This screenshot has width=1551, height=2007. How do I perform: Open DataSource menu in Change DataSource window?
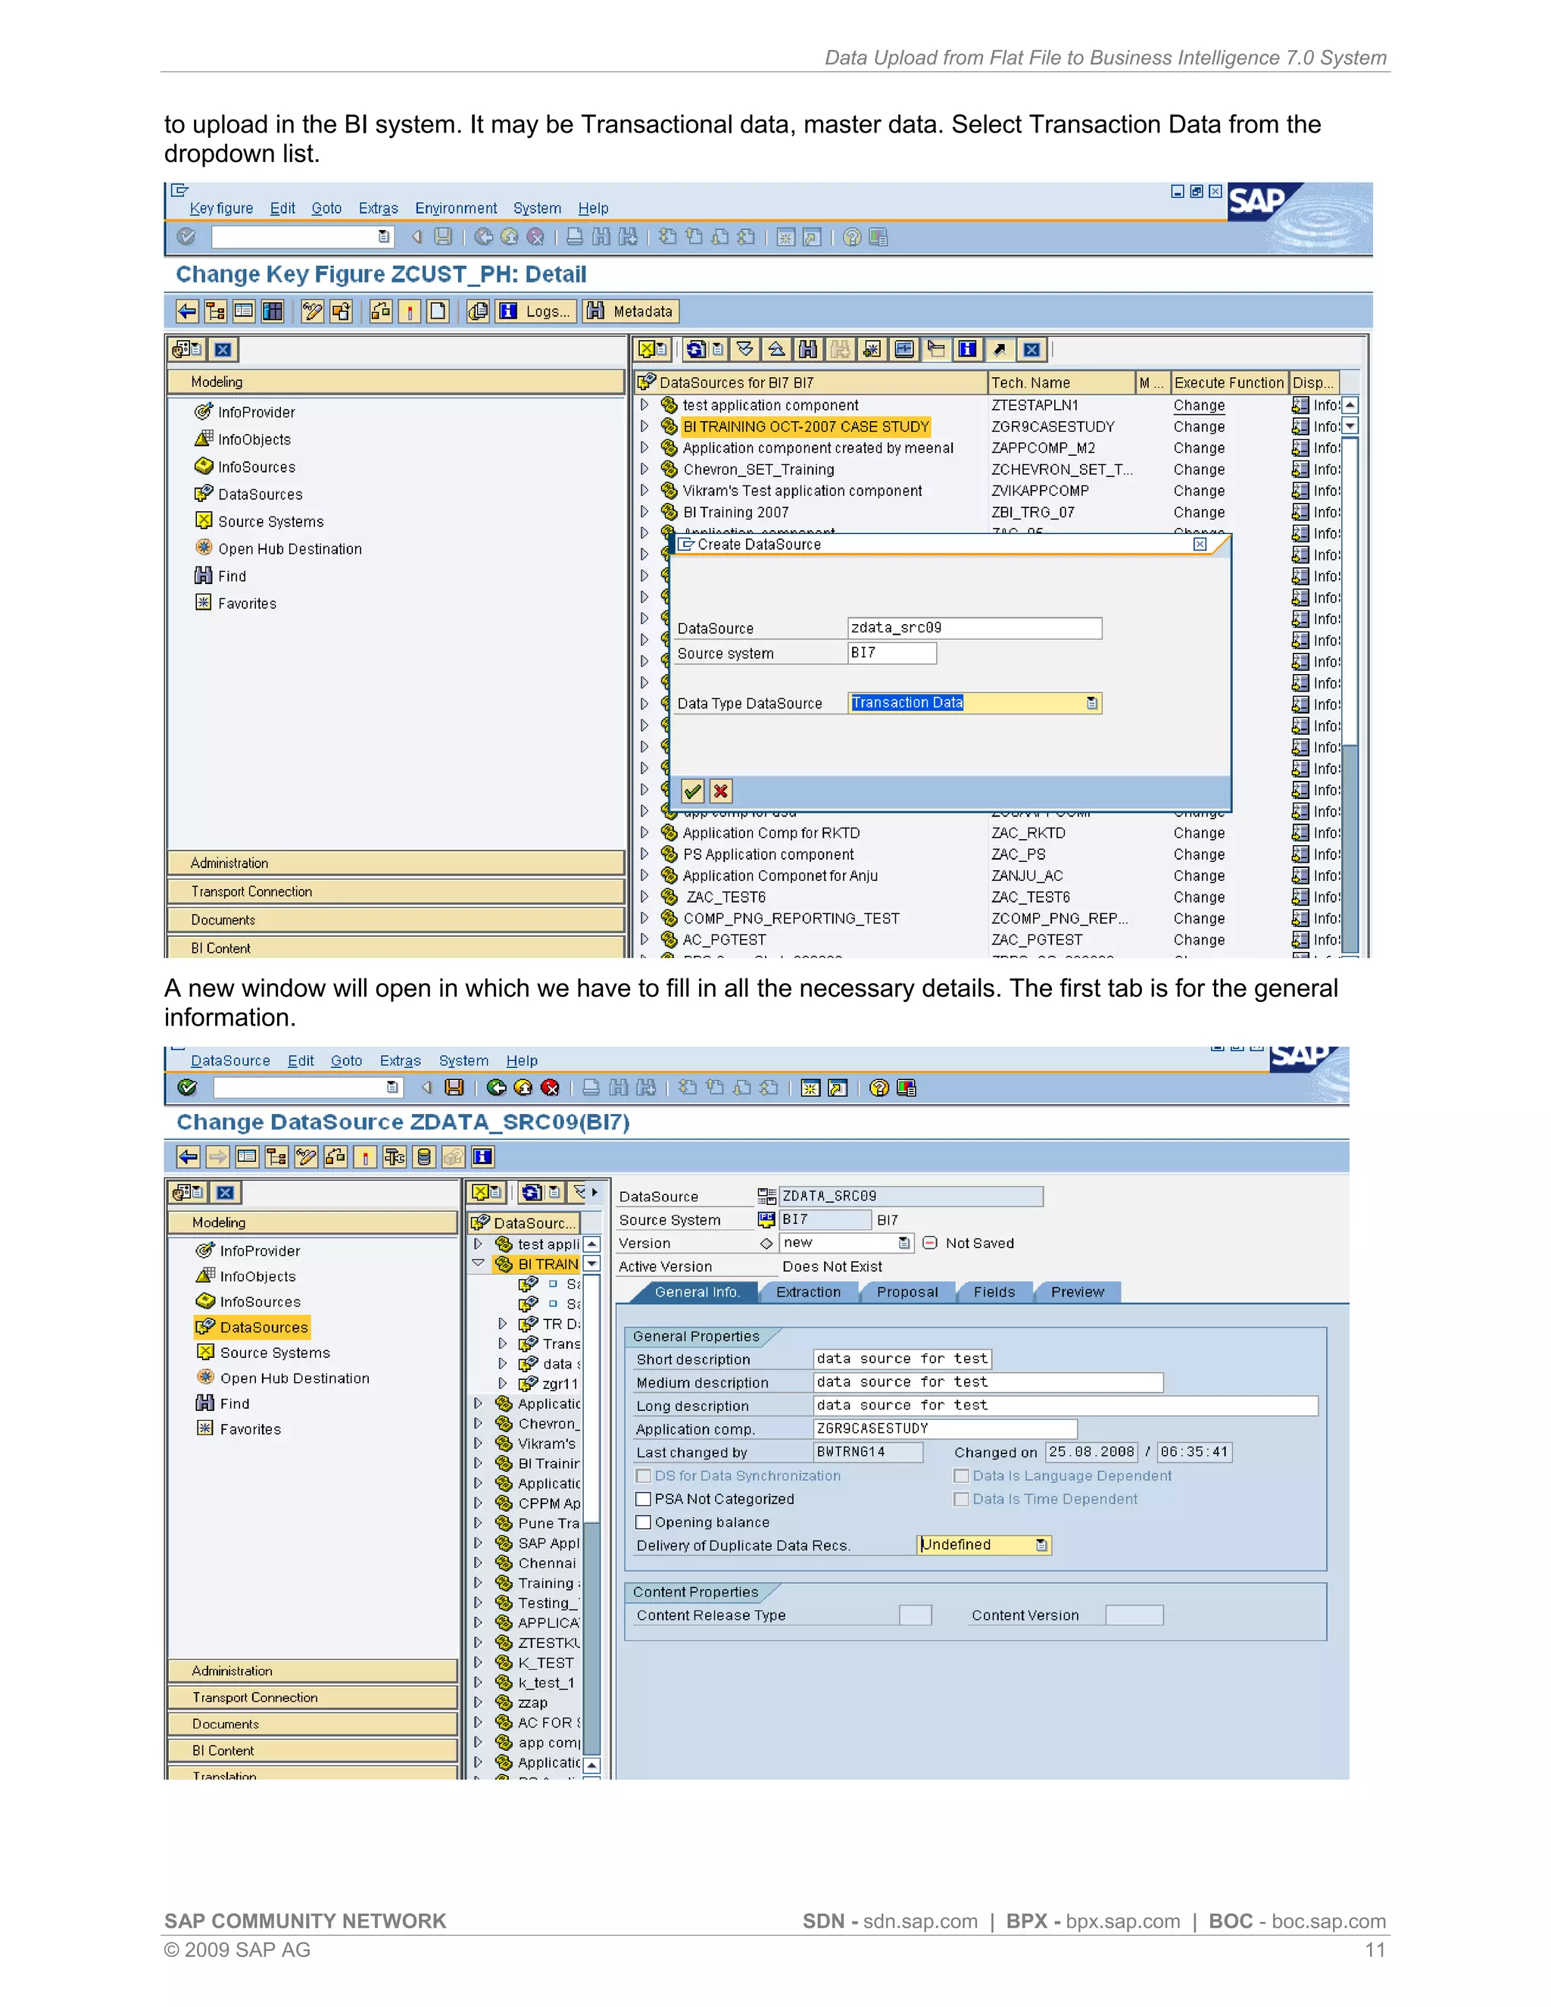pyautogui.click(x=231, y=1060)
